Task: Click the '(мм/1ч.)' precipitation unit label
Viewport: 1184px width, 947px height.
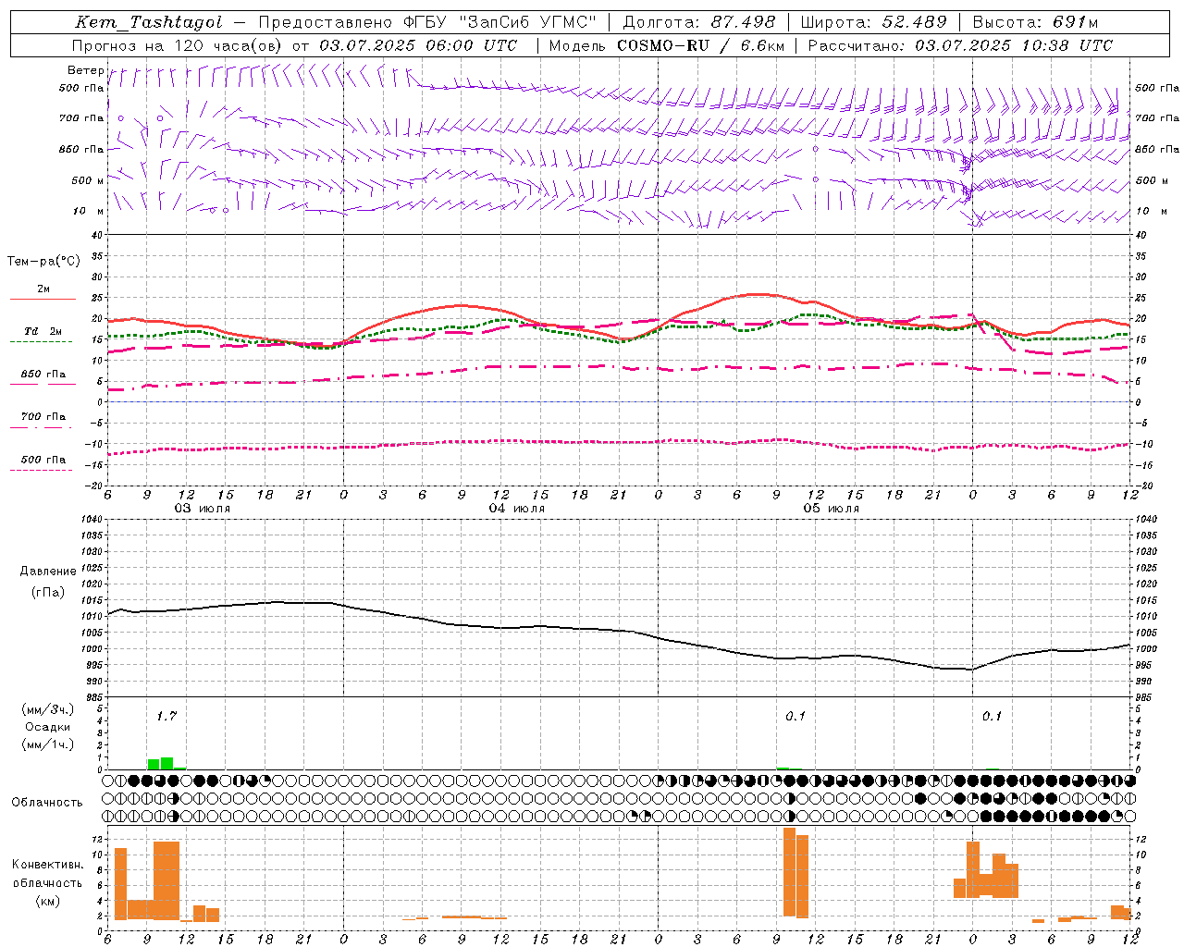Action: coord(48,744)
